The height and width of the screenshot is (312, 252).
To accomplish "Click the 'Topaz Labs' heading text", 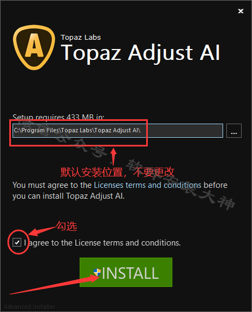I will click(x=81, y=38).
